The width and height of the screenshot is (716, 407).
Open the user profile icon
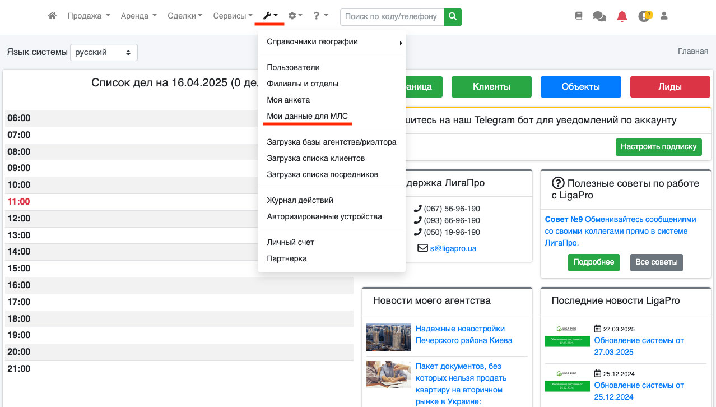(664, 16)
